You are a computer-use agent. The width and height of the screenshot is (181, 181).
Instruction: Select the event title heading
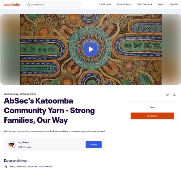49,110
